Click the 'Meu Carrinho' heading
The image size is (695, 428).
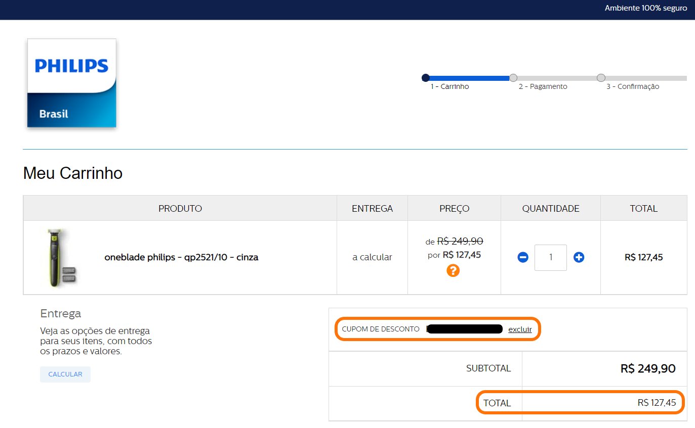click(73, 173)
